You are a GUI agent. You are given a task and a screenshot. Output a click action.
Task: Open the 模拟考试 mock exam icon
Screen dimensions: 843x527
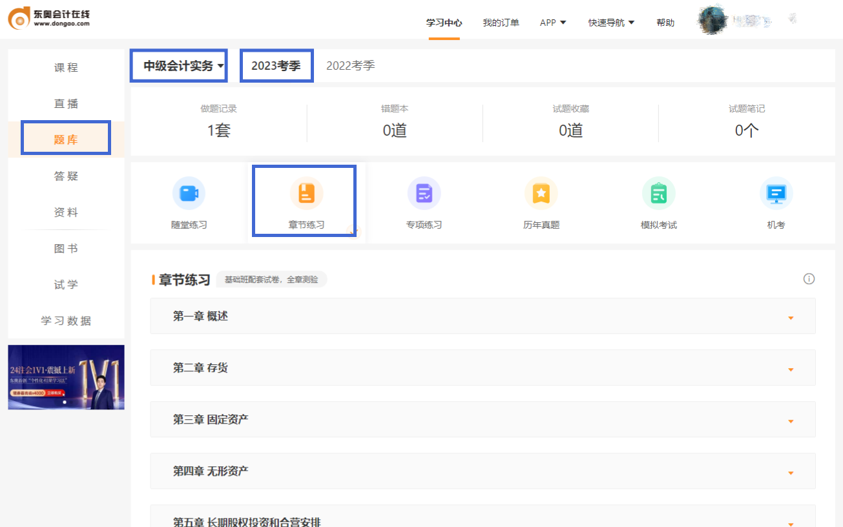click(658, 201)
